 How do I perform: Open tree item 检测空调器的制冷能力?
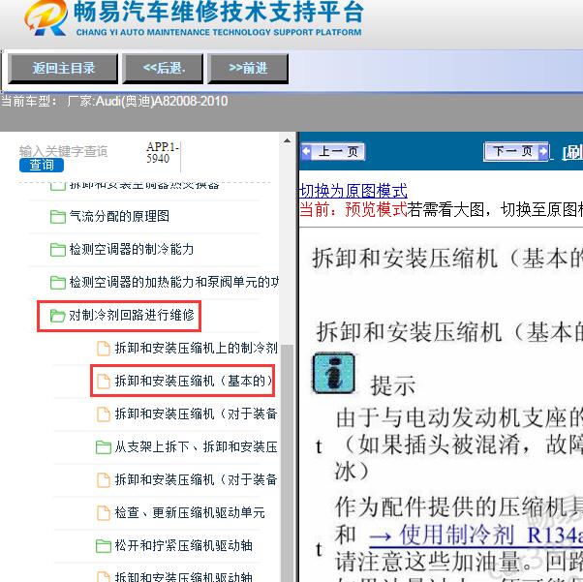(x=132, y=249)
